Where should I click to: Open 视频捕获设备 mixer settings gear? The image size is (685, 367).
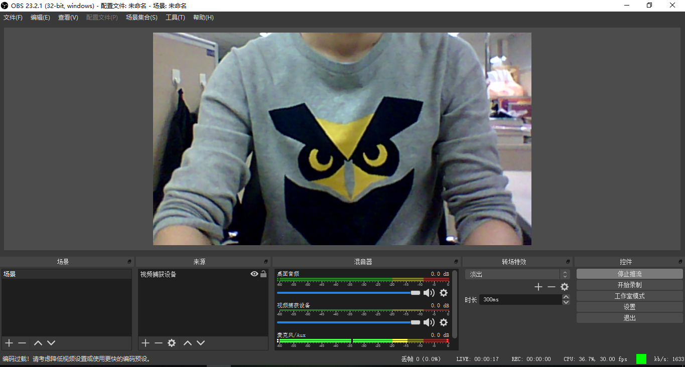(444, 322)
